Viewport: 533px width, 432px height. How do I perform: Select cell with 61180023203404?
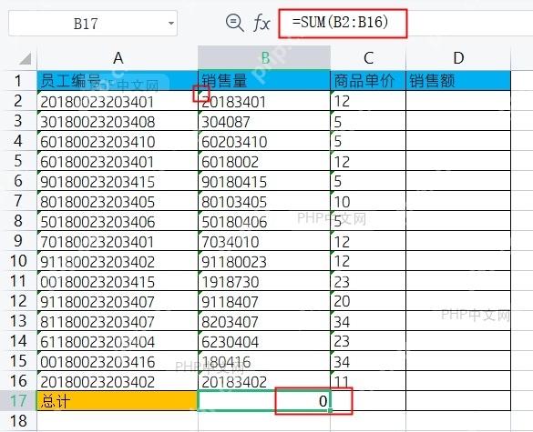118,341
